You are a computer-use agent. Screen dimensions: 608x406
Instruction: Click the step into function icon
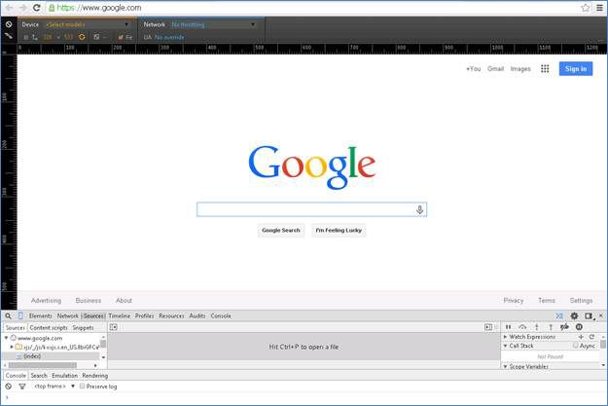coord(537,327)
